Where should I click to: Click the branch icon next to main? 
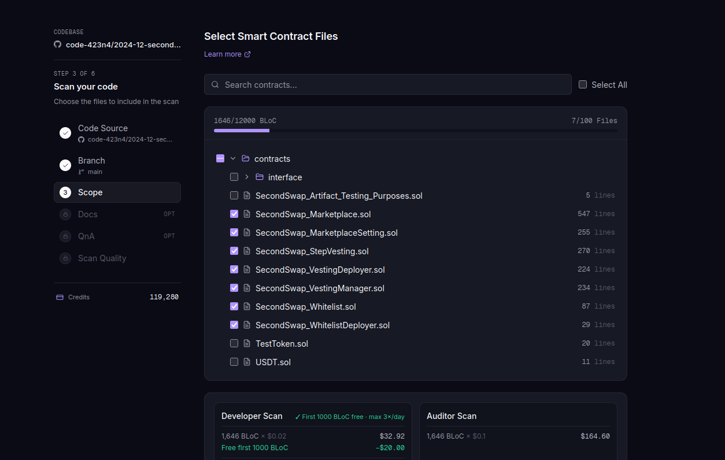click(82, 172)
